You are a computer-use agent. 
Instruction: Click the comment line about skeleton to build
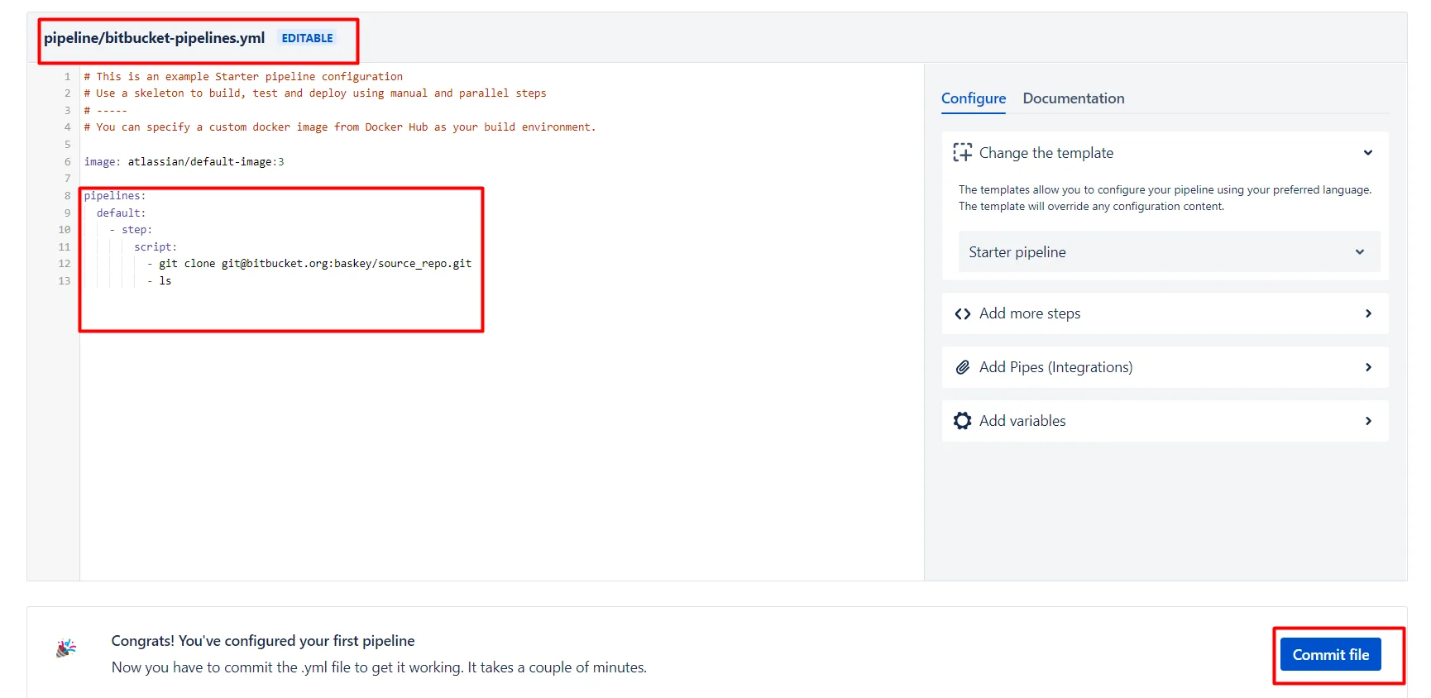pyautogui.click(x=315, y=93)
